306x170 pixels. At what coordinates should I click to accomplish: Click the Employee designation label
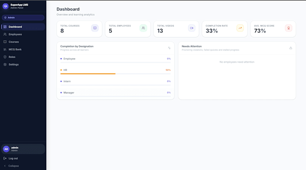(69, 59)
